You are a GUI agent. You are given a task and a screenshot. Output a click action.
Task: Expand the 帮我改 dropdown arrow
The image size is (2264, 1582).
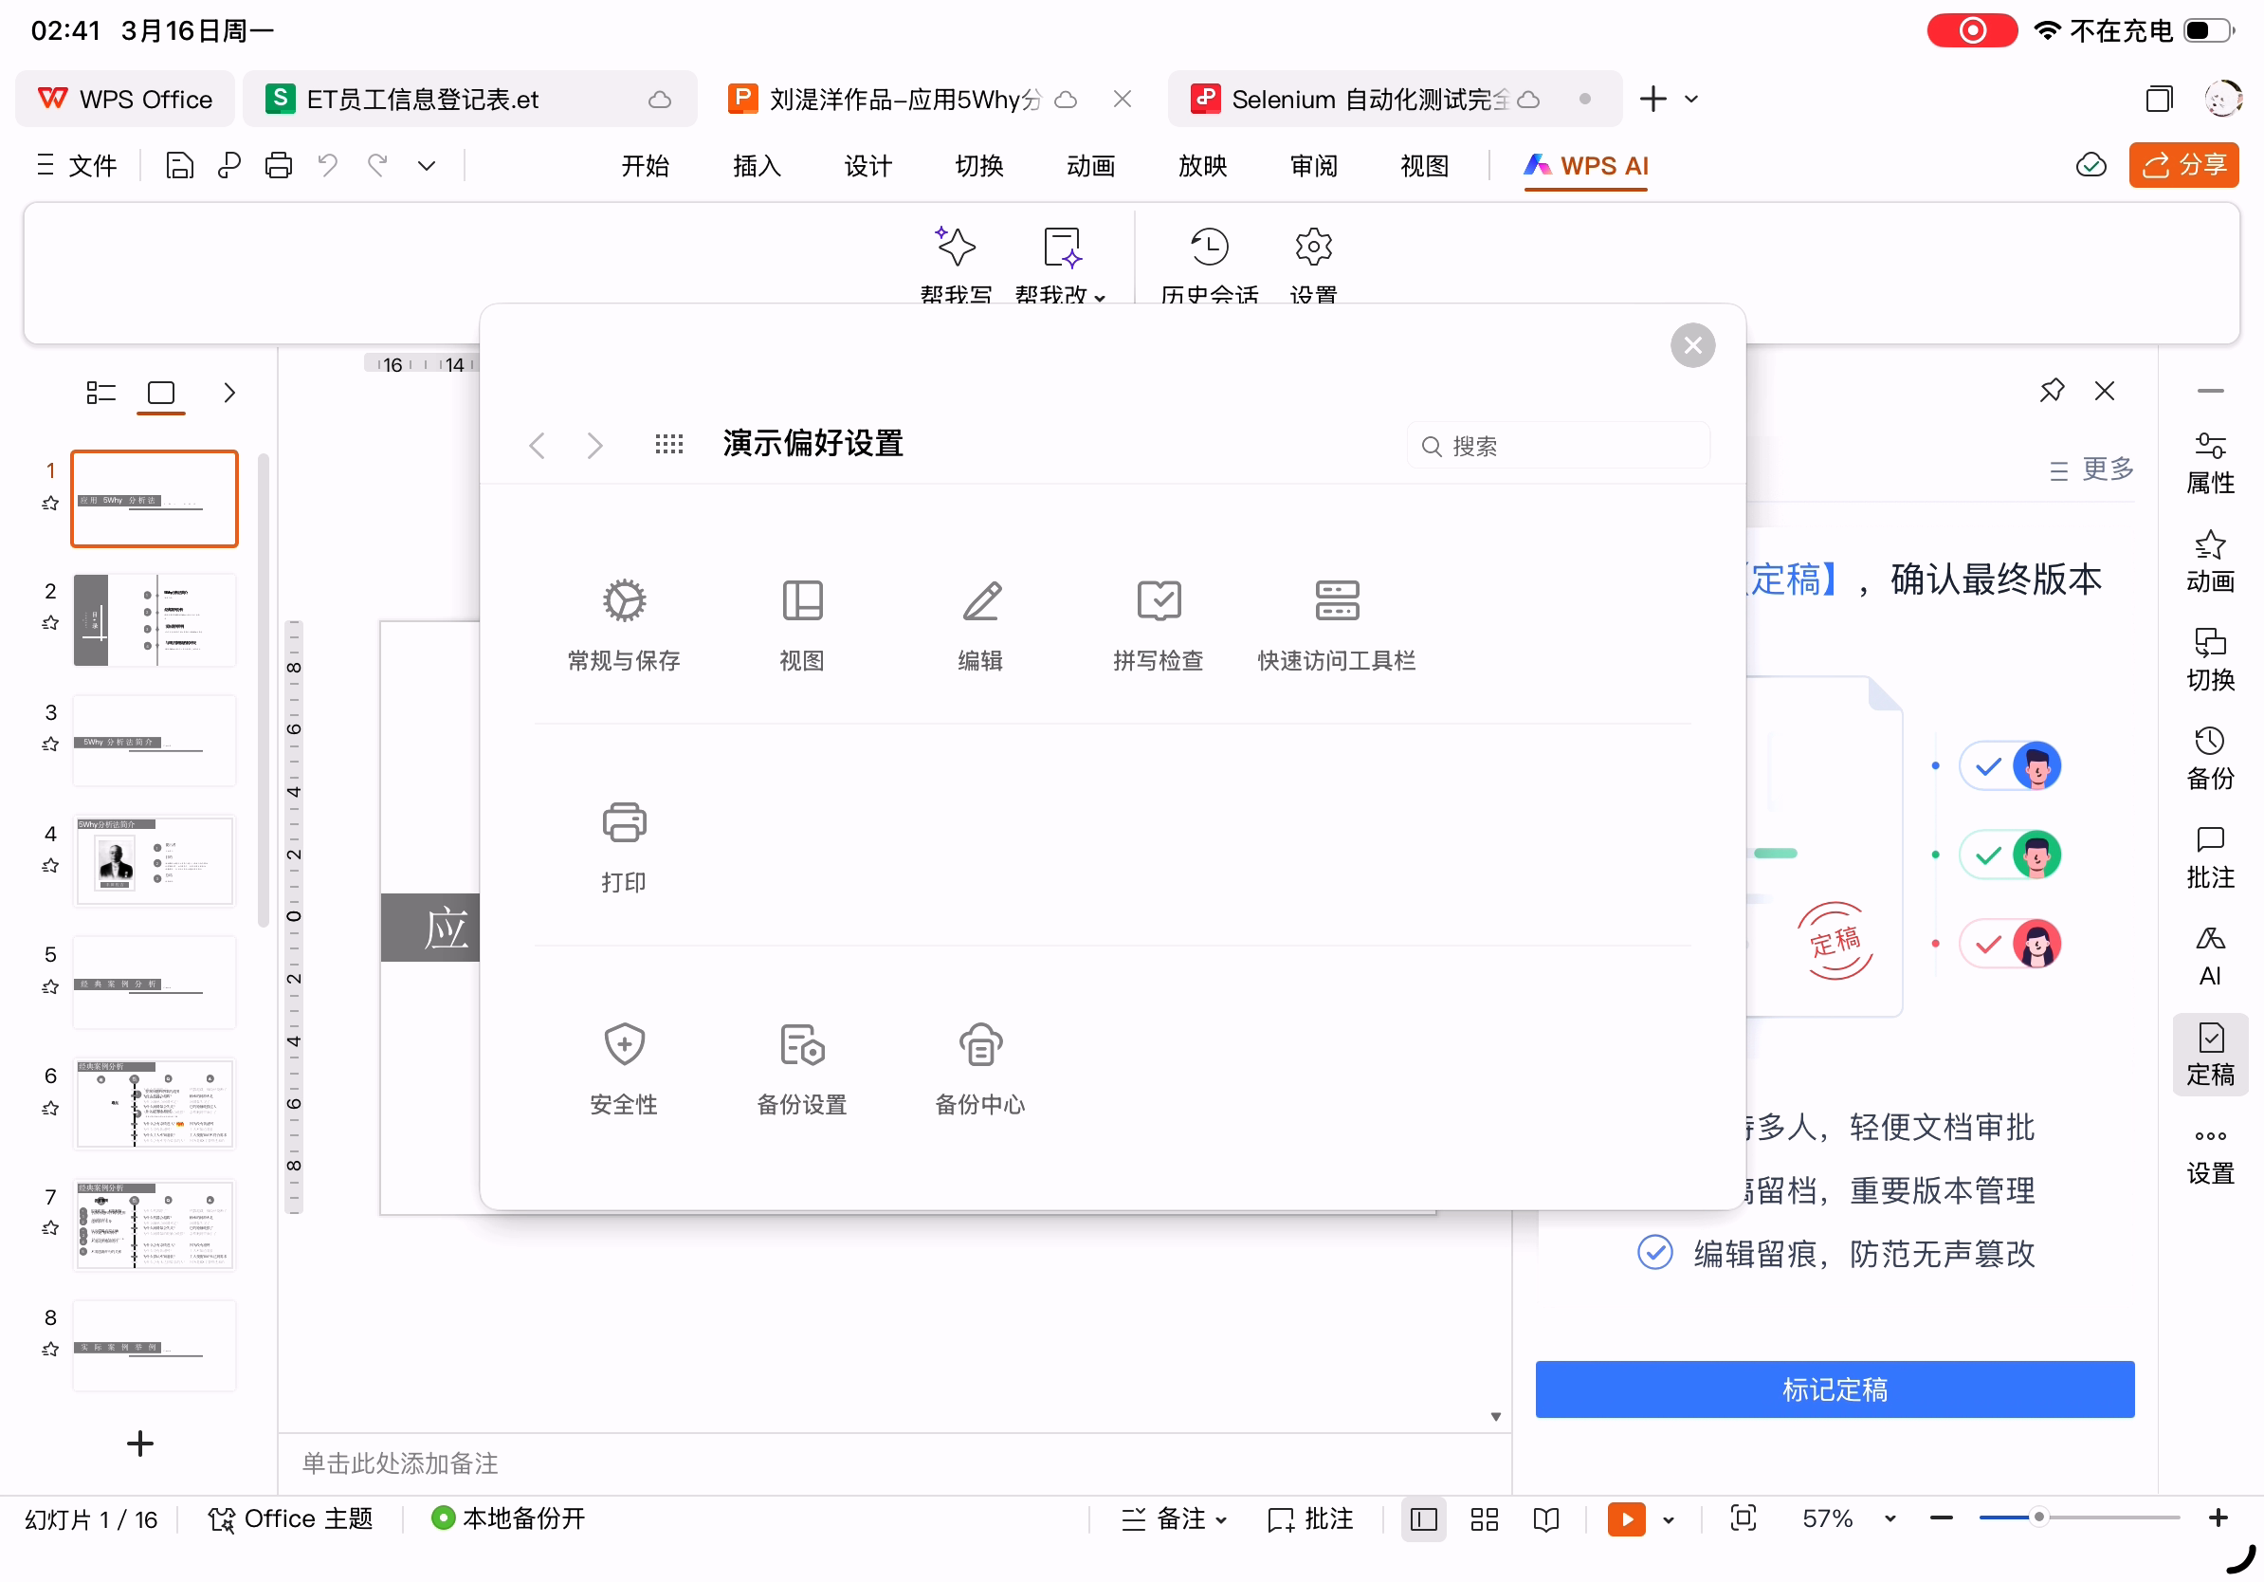(x=1101, y=298)
